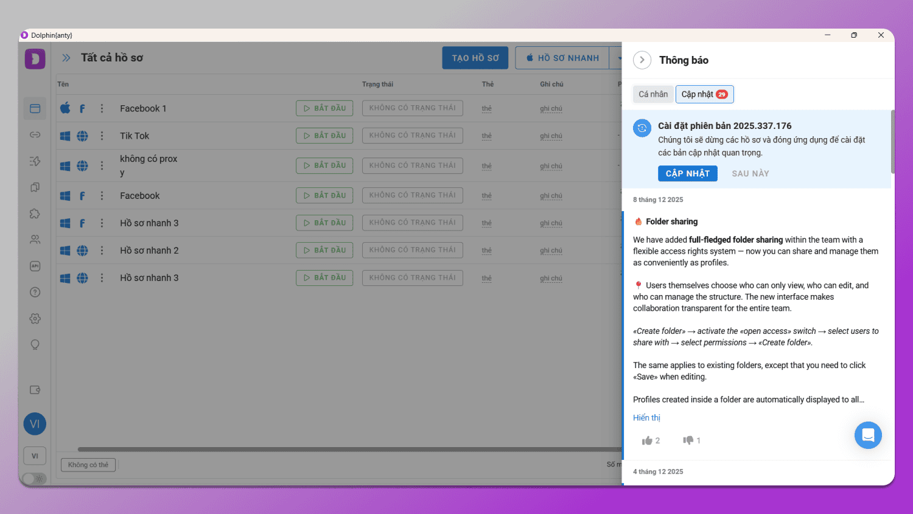Expand post with Hiển thị link
Viewport: 913px width, 514px height.
[646, 418]
